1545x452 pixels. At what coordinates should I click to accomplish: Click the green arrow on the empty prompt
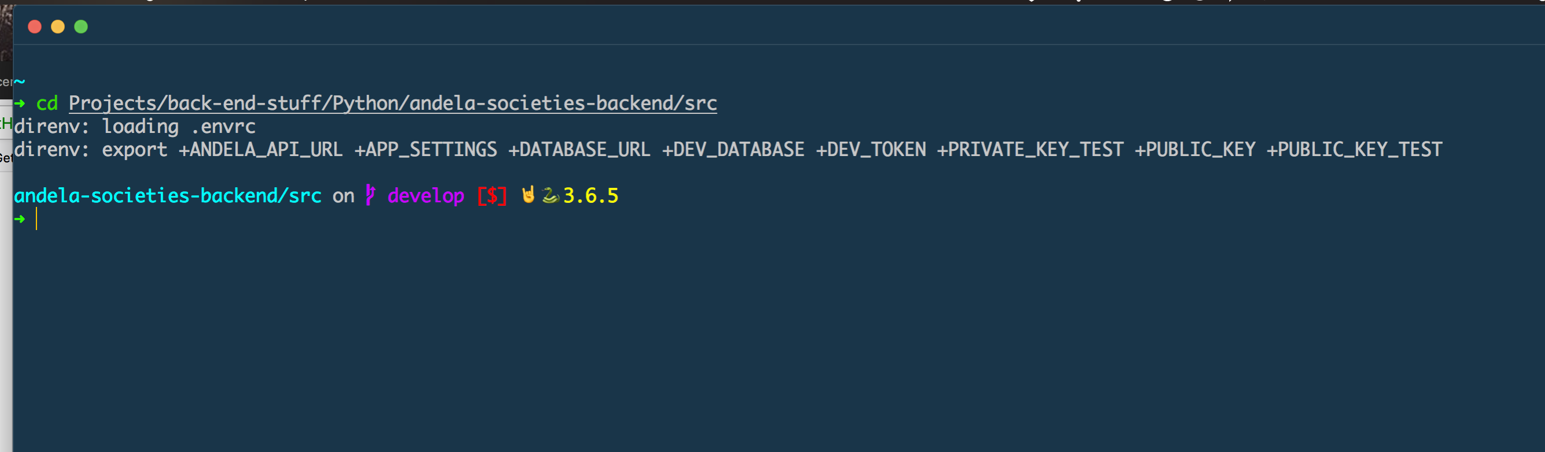pos(20,219)
